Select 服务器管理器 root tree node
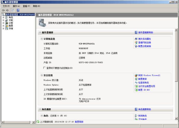 pos(20,15)
